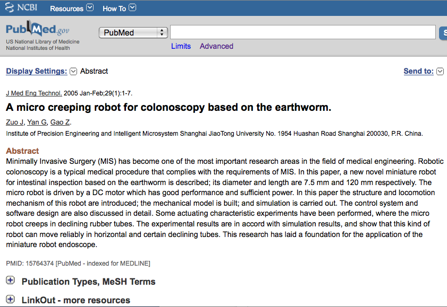Open the How To menu

tap(114, 8)
